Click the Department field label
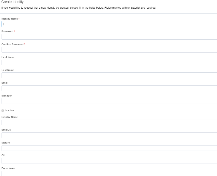Viewport: 217px width, 176px height. click(8, 168)
